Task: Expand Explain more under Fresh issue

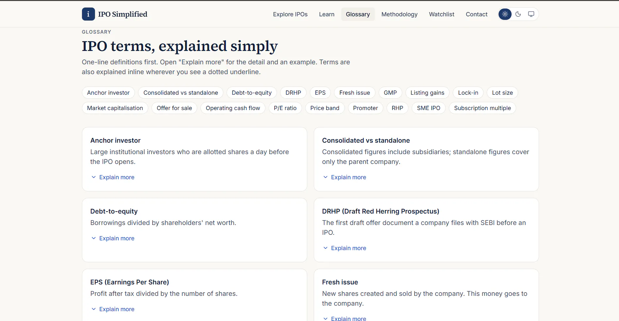Action: point(344,318)
